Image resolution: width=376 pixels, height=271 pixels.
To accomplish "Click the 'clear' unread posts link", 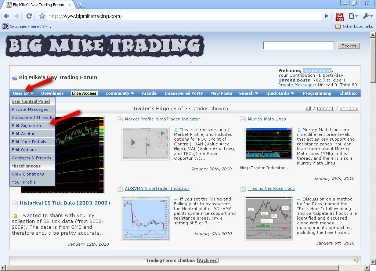I will (x=338, y=80).
